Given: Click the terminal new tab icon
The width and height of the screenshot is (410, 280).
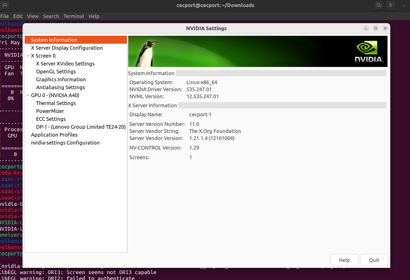Looking at the screenshot, I should tap(5, 5).
